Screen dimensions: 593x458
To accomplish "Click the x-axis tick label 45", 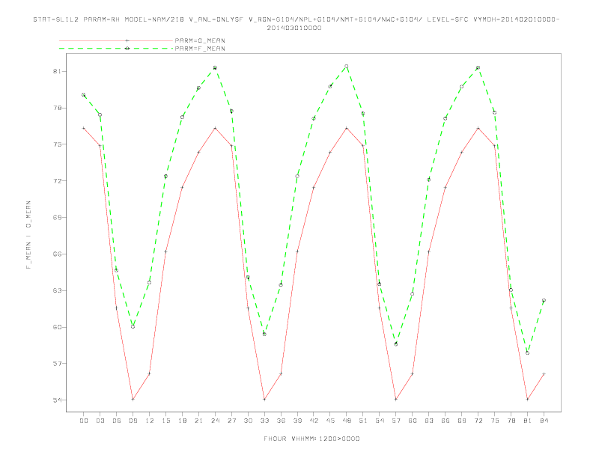I will click(330, 421).
